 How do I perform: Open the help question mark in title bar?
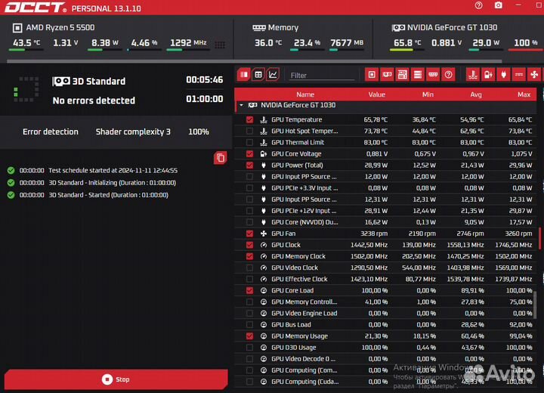coord(480,6)
